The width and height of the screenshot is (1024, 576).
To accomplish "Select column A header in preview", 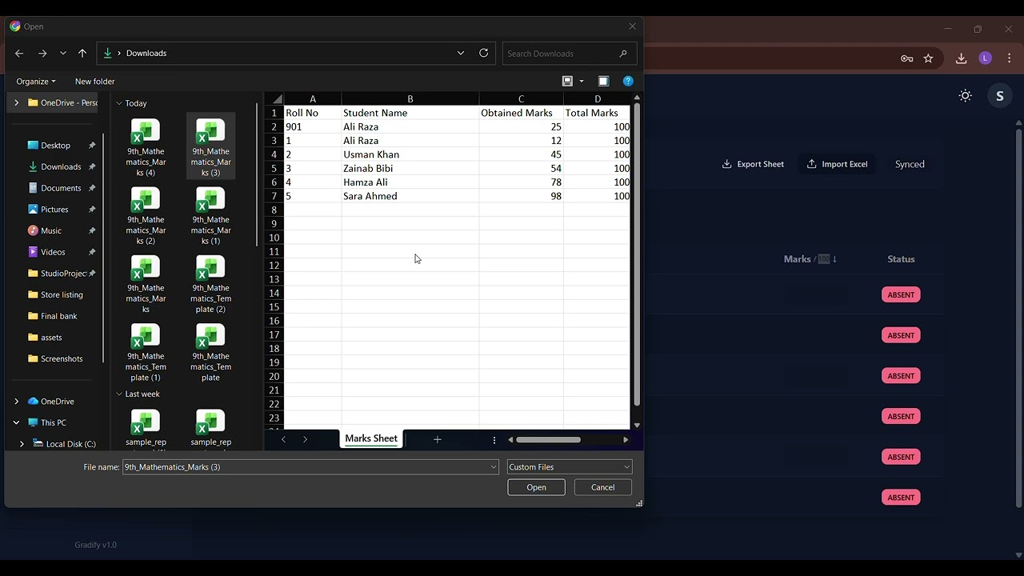I will click(313, 99).
